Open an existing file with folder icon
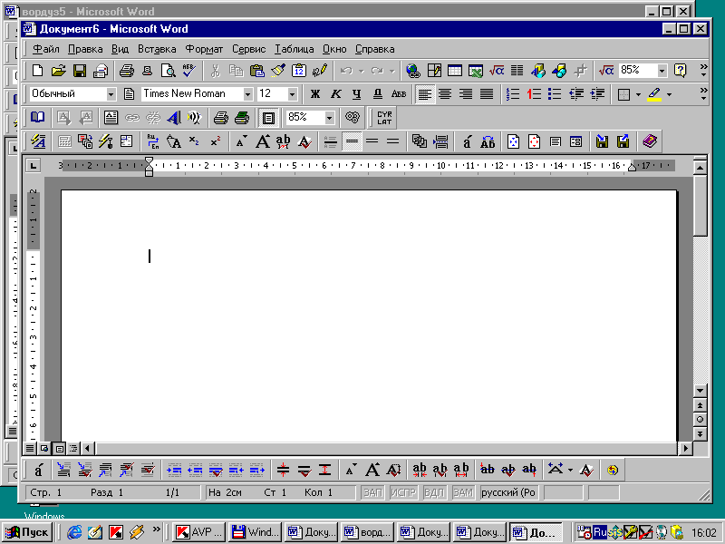 coord(58,71)
